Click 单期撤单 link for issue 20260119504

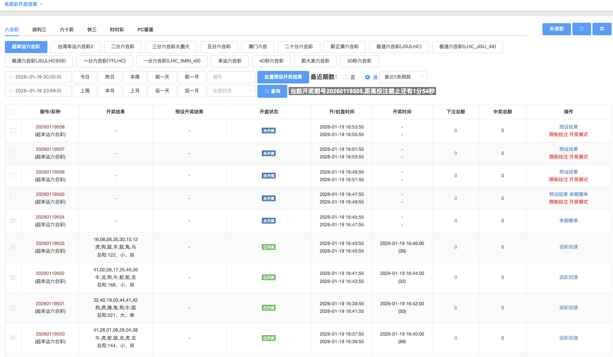click(x=568, y=220)
